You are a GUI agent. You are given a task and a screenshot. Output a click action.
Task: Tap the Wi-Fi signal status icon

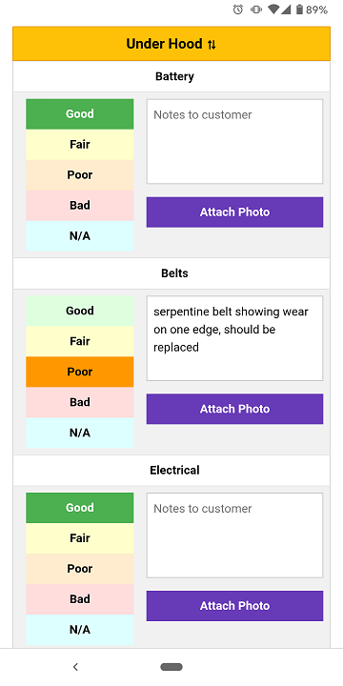tap(273, 10)
